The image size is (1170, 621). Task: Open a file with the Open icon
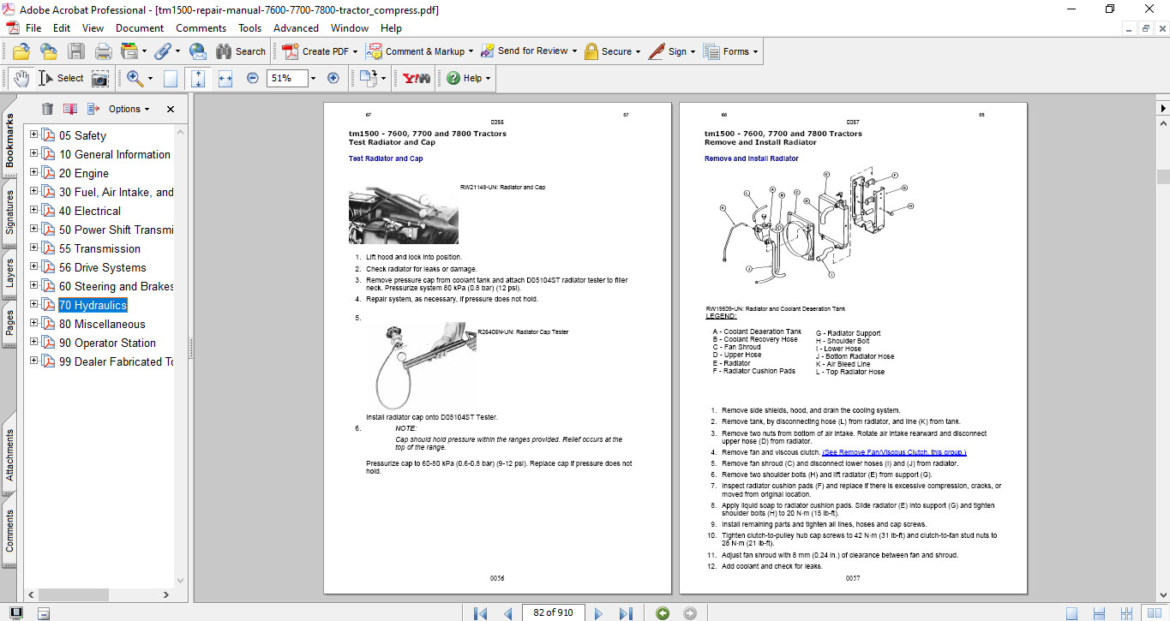pos(20,51)
